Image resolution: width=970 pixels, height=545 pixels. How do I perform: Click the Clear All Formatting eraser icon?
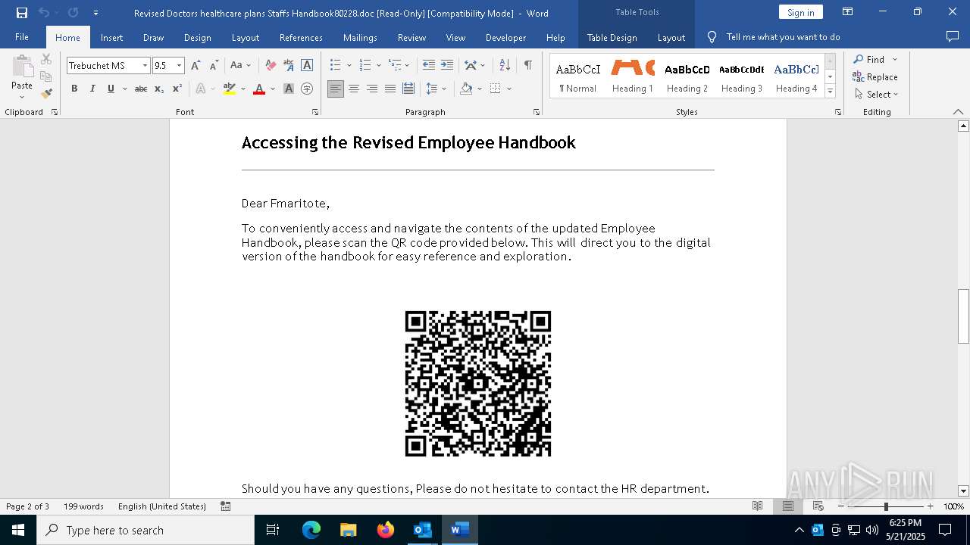[x=271, y=66]
